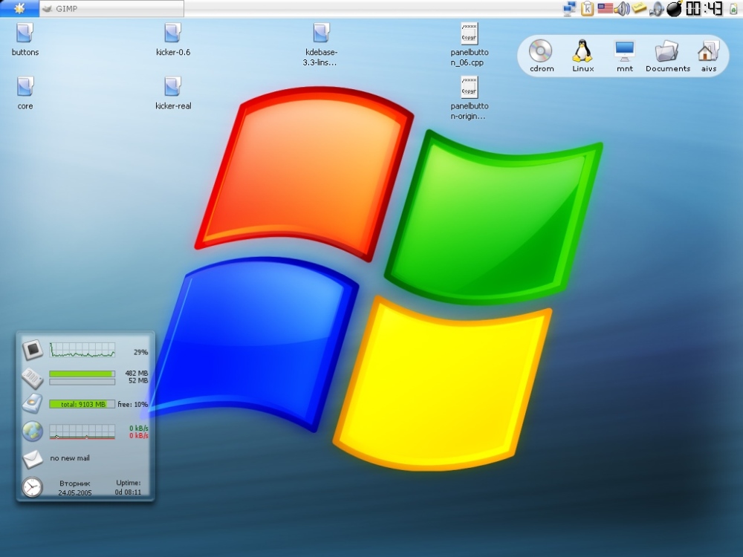Switch to the GIMP taskbar entry
Image resolution: width=743 pixels, height=557 pixels.
click(112, 8)
